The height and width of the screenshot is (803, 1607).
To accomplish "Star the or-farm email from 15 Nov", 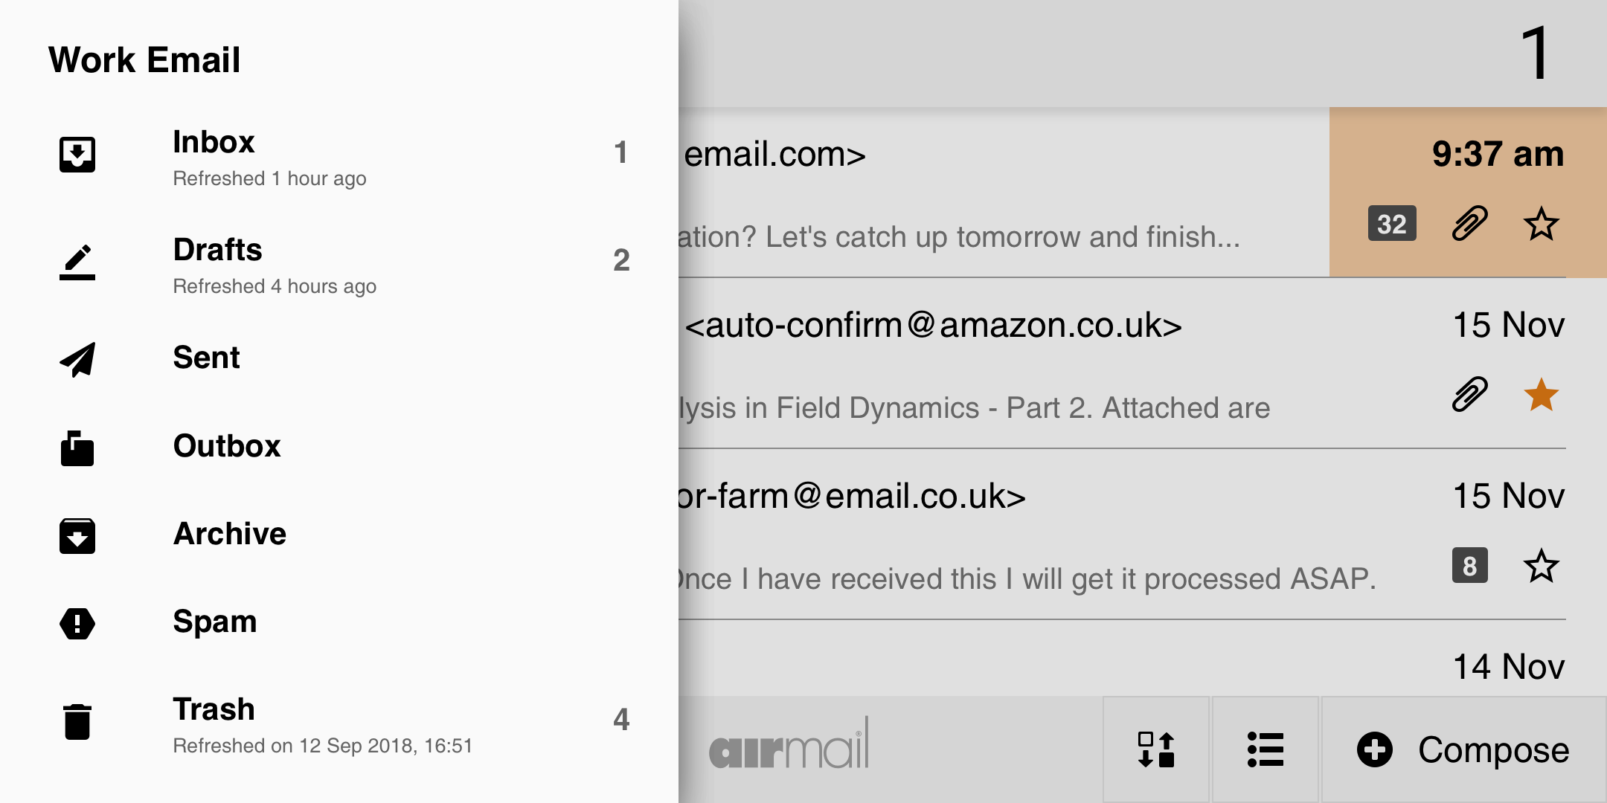I will [1542, 566].
